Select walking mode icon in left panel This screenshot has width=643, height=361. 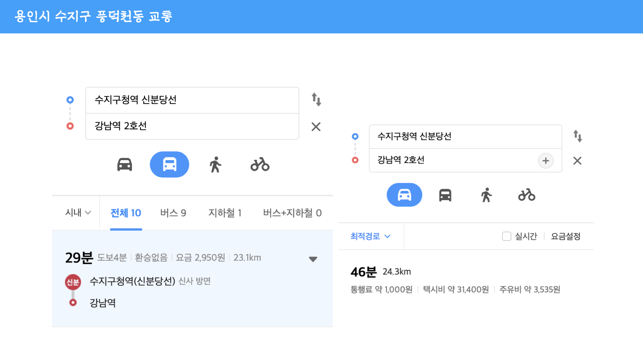[215, 164]
